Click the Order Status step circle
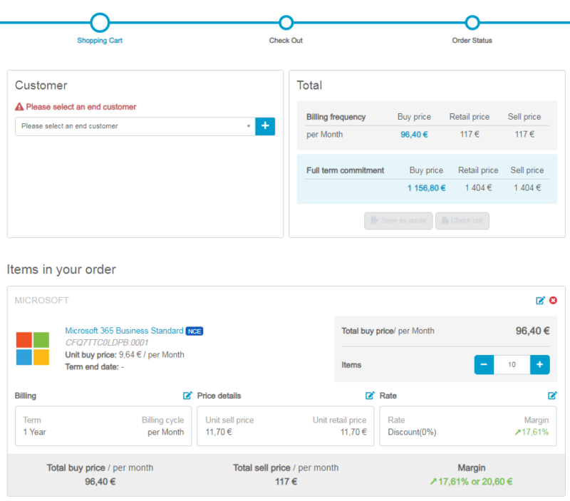570x501 pixels. 472,23
